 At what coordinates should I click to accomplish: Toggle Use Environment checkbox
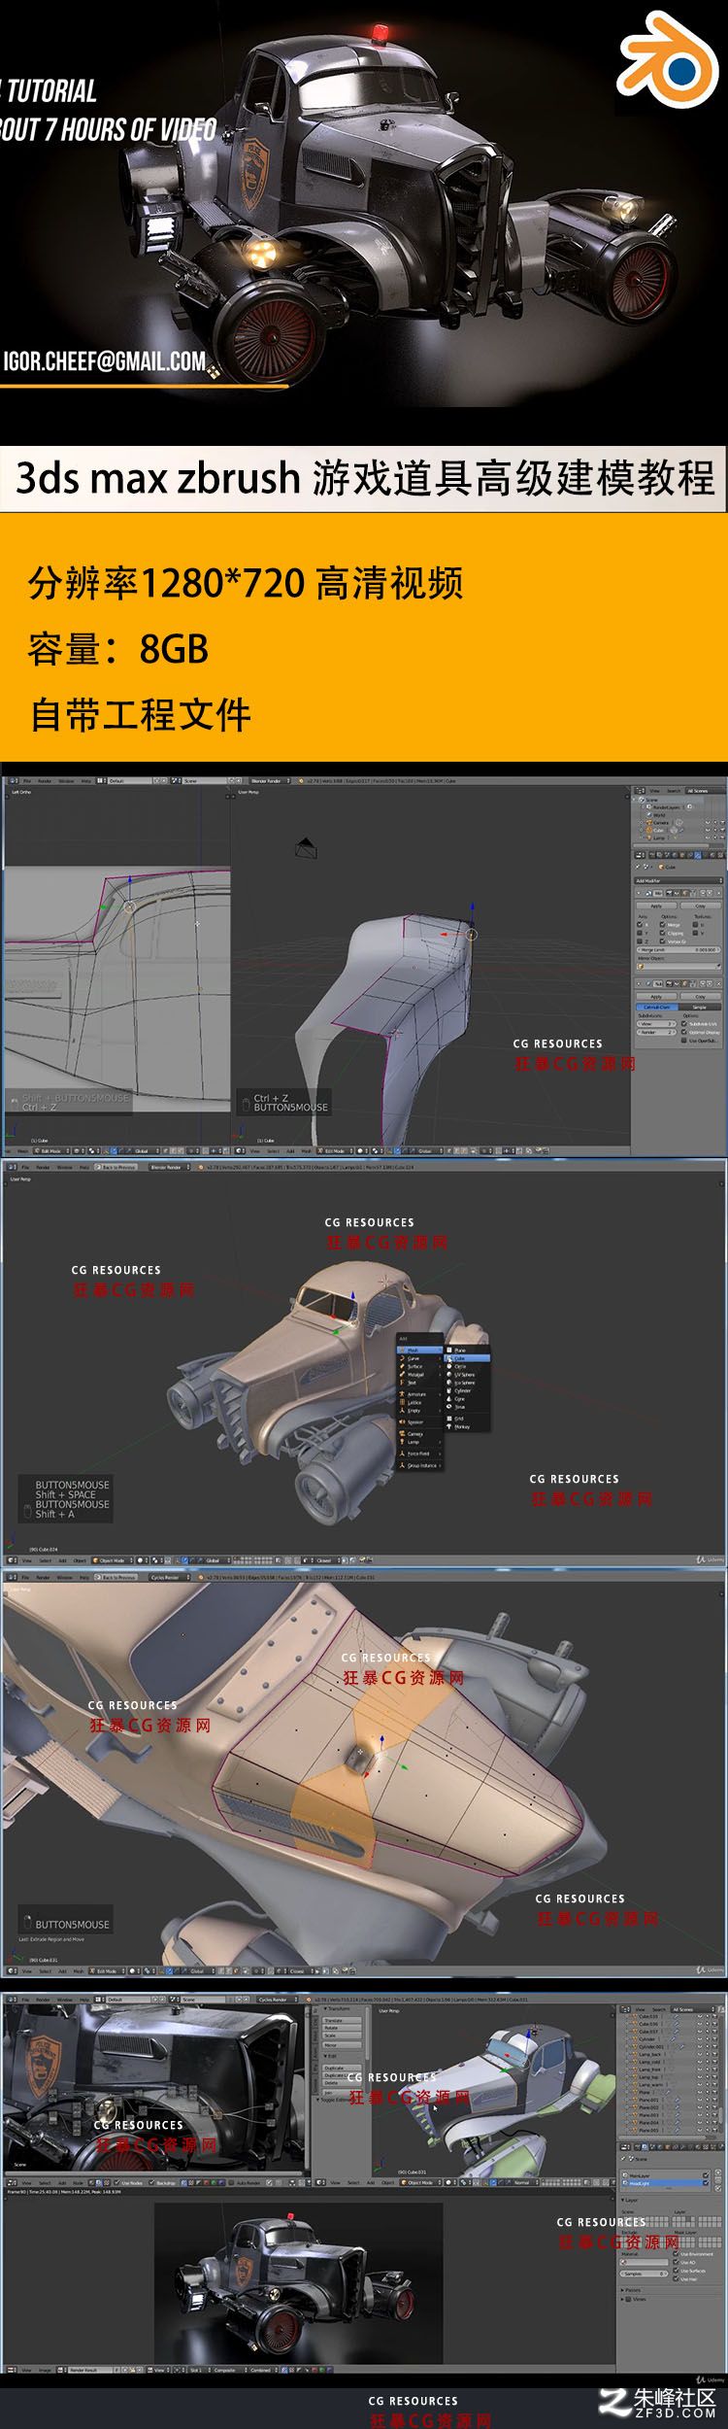click(676, 2254)
